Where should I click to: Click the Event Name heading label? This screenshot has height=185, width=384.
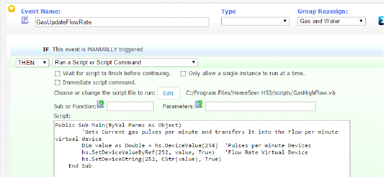tap(41, 12)
